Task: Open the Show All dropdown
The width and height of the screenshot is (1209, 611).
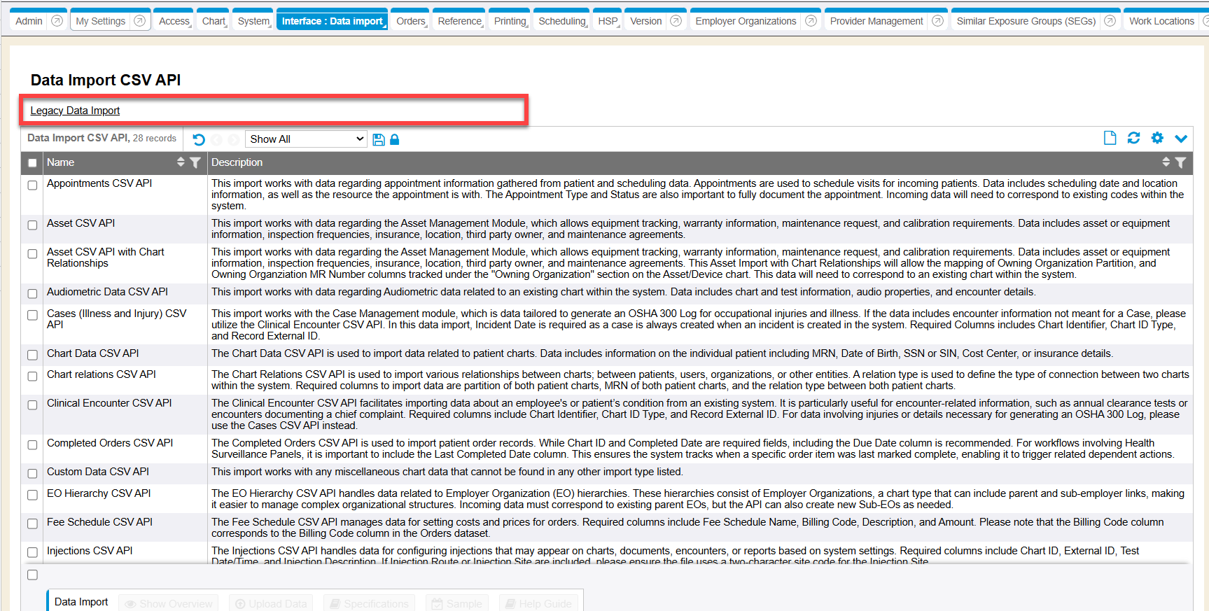Action: point(306,139)
